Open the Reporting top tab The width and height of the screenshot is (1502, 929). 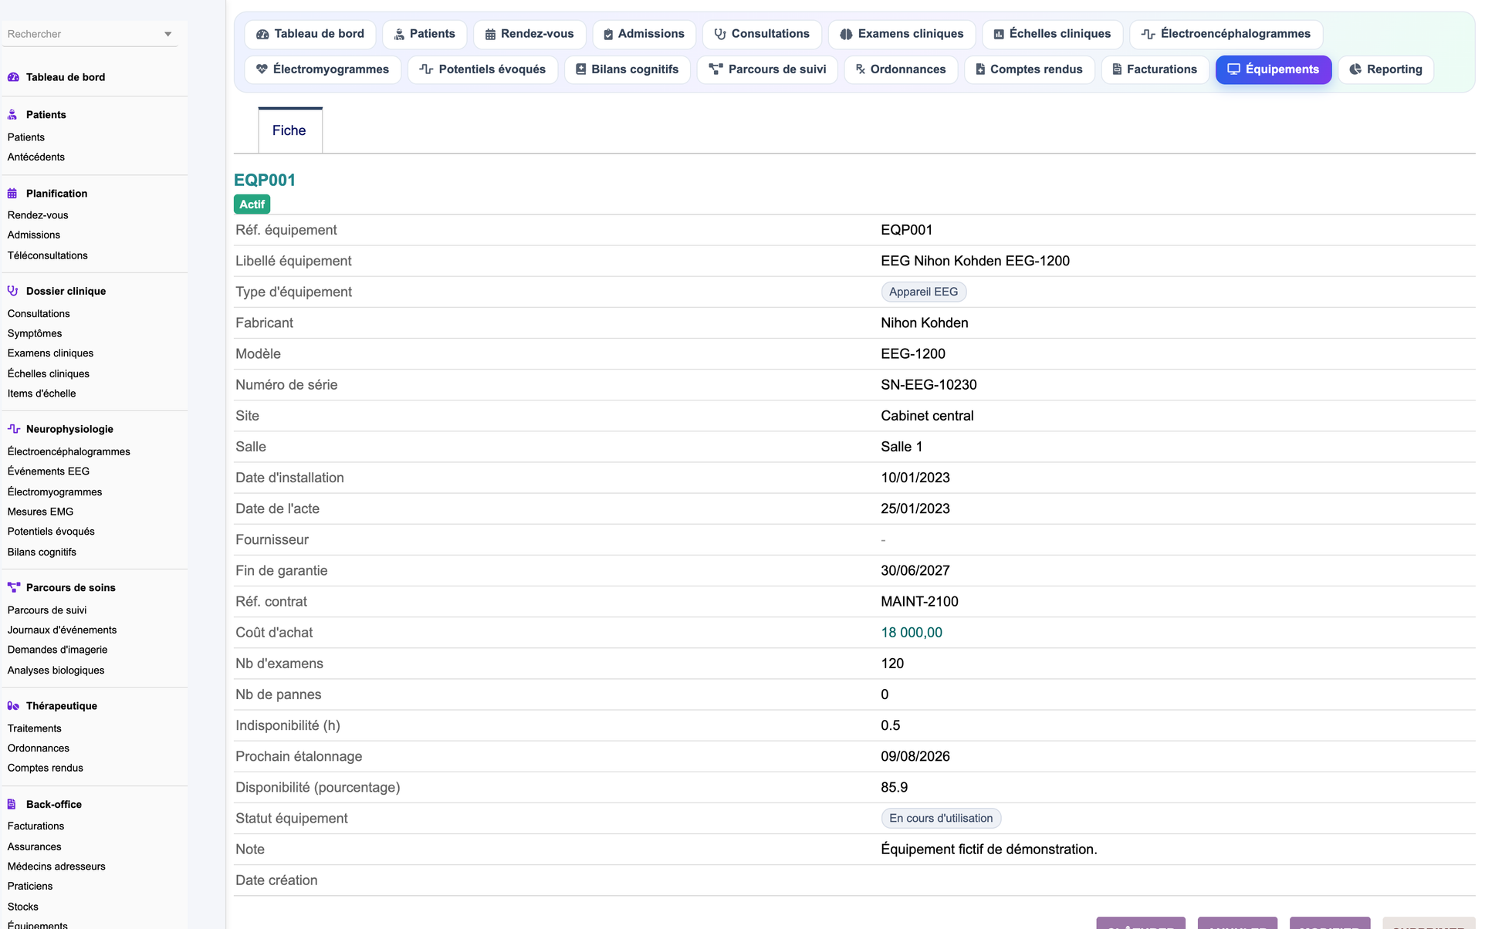1386,69
